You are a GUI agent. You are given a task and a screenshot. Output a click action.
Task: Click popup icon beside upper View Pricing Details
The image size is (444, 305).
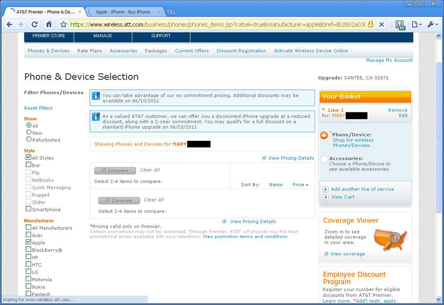tap(264, 158)
